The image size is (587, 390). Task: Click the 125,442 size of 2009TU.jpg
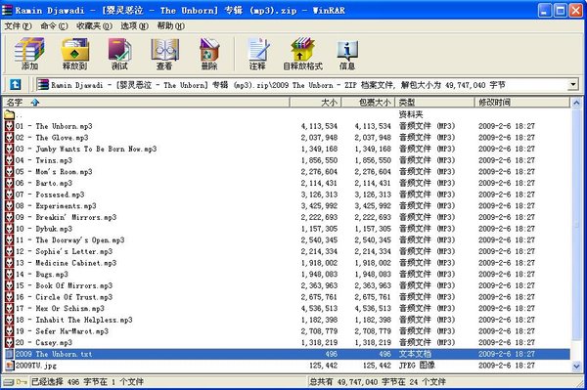[x=324, y=366]
